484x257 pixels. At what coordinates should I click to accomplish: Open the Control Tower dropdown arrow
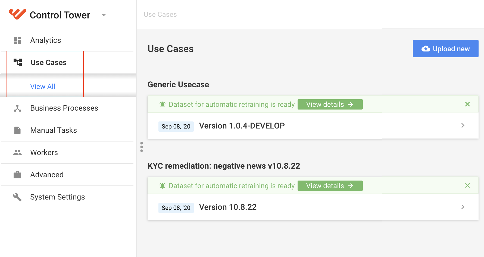point(104,15)
